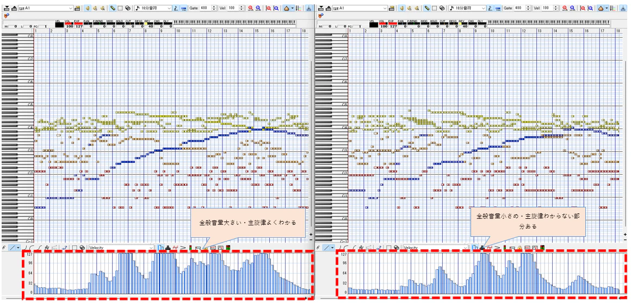Image resolution: width=631 pixels, height=303 pixels.
Task: Toggle the blue bar input mode icon in left window
Action: (x=183, y=8)
